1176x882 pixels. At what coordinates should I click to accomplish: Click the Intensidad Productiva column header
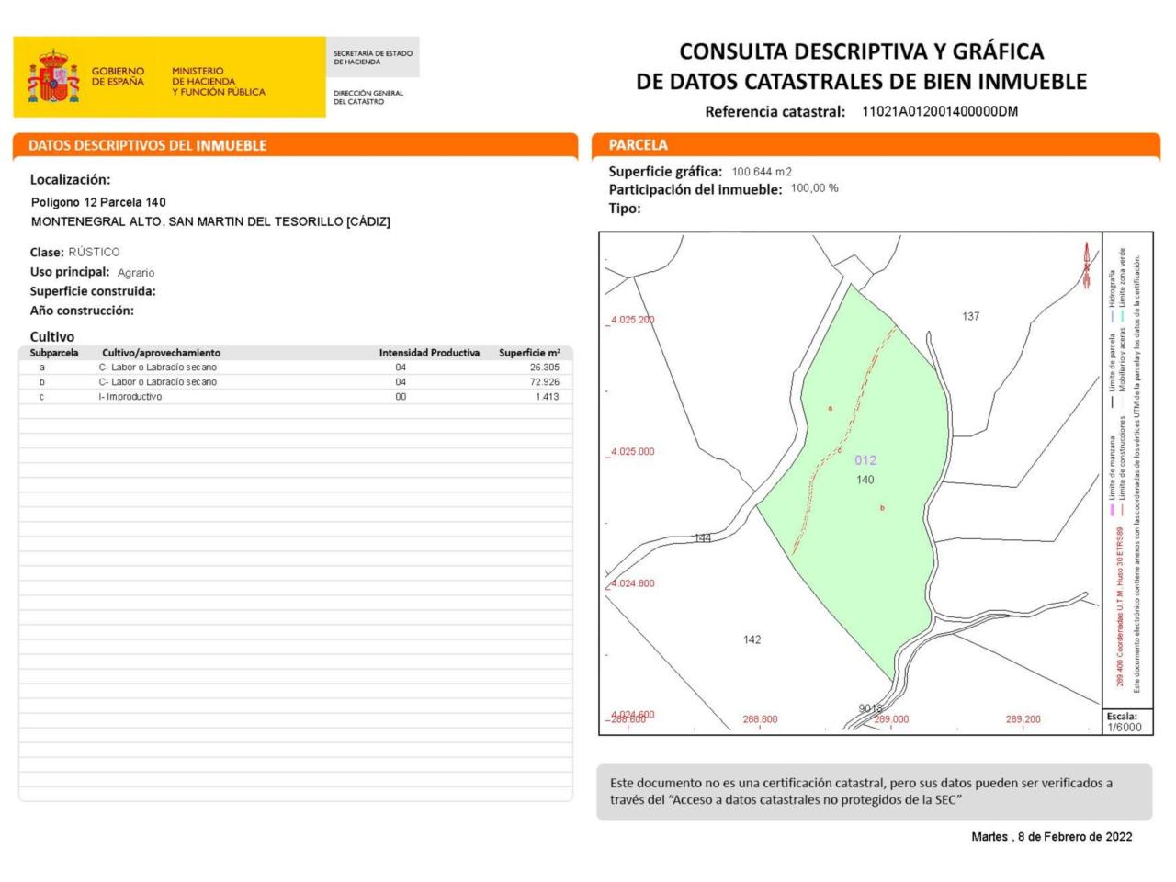point(429,353)
